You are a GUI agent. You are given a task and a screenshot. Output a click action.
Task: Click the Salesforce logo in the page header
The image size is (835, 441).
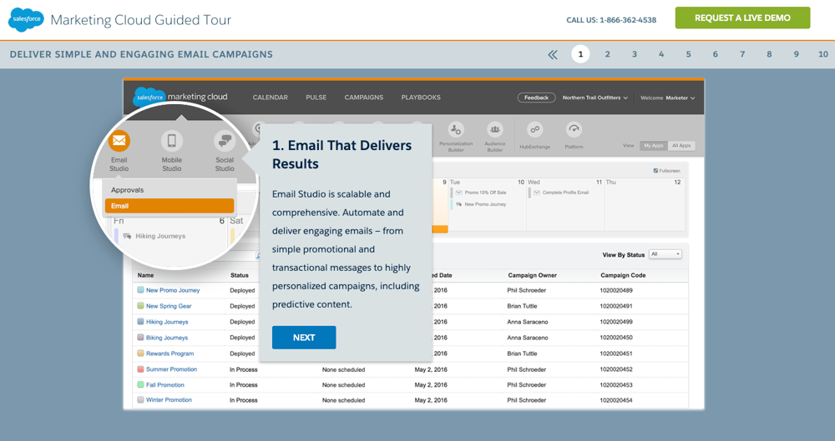[x=26, y=19]
